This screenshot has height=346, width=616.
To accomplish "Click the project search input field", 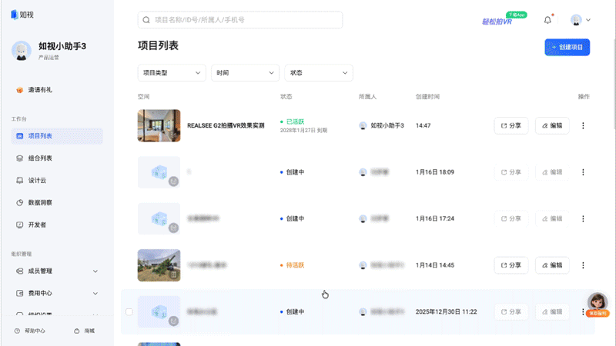I will click(x=240, y=20).
